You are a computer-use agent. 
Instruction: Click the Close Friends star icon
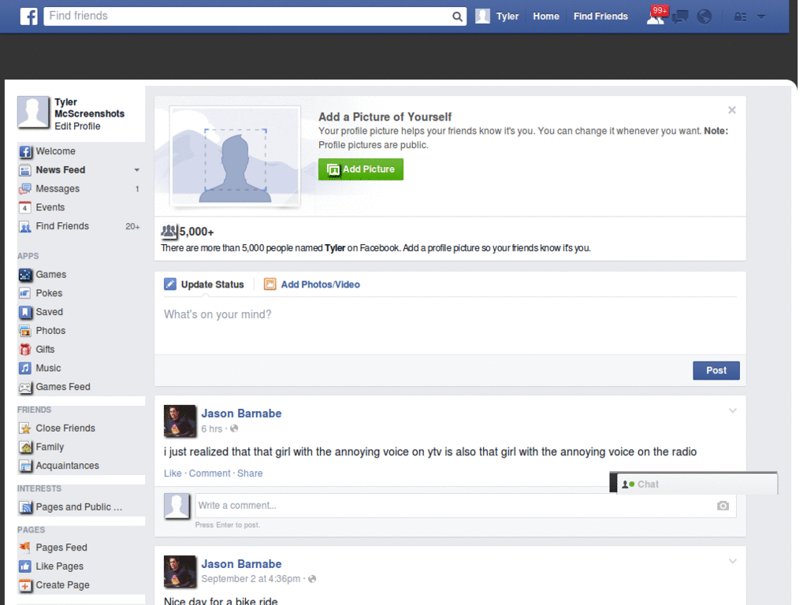pos(25,428)
